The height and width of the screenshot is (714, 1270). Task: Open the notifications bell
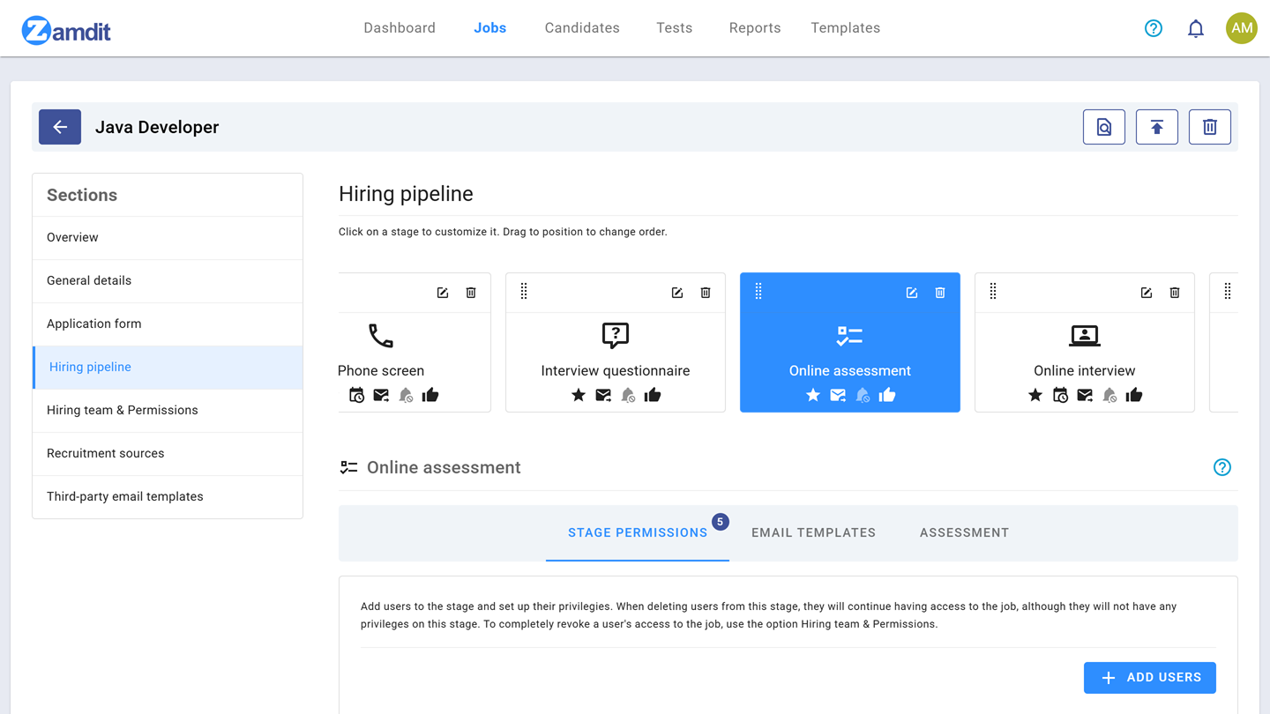(1196, 28)
